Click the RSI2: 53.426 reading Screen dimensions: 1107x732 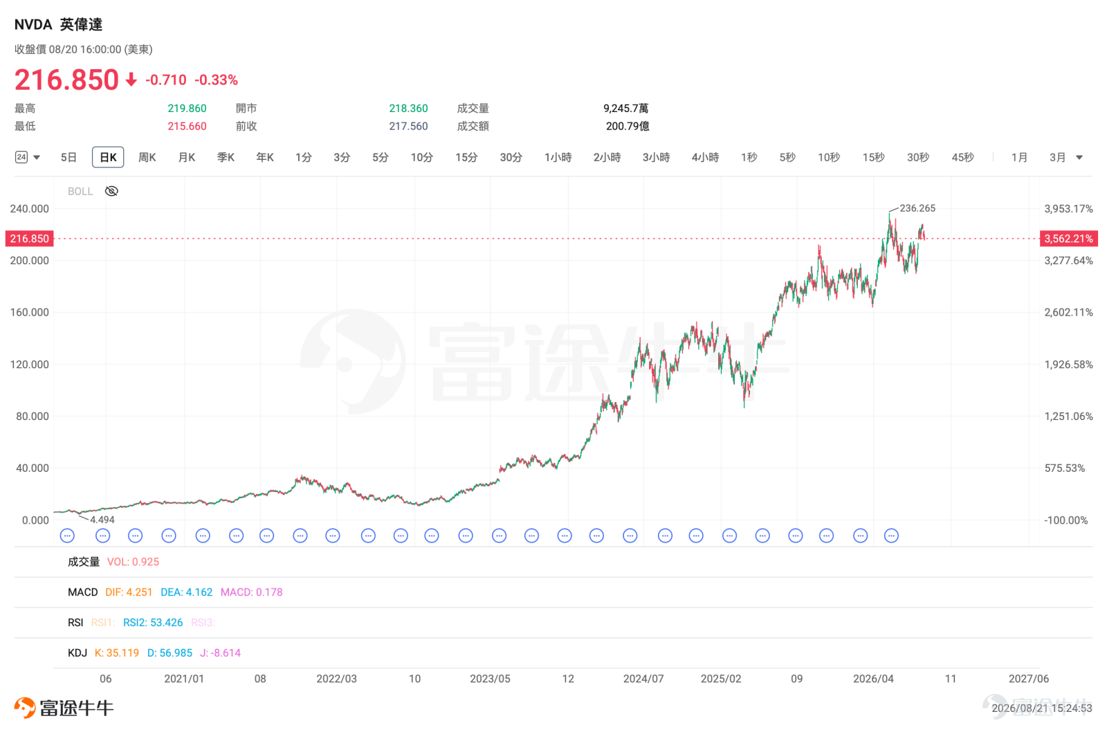coord(153,623)
